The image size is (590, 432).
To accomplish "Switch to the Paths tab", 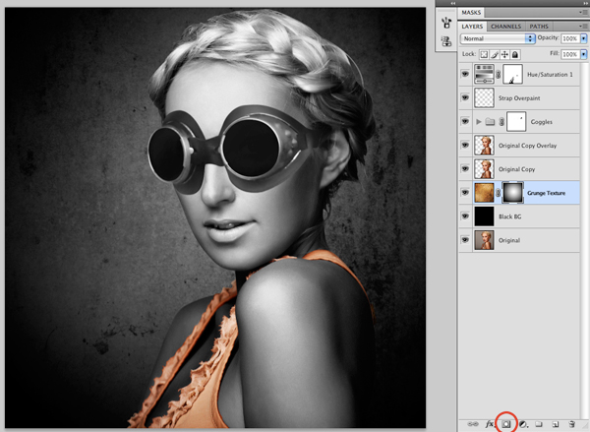I will click(x=539, y=27).
